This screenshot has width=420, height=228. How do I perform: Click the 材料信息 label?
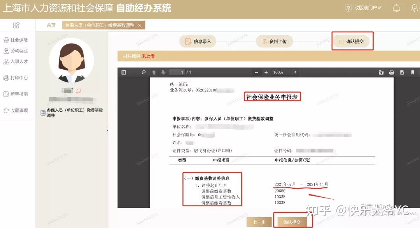131,56
